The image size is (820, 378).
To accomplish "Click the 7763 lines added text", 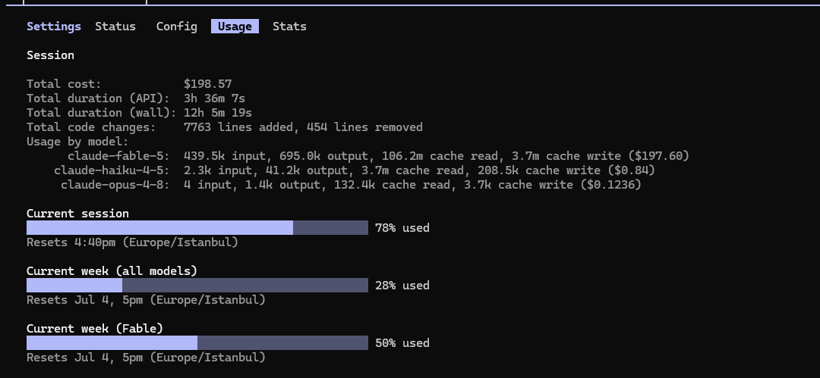I will click(x=238, y=127).
